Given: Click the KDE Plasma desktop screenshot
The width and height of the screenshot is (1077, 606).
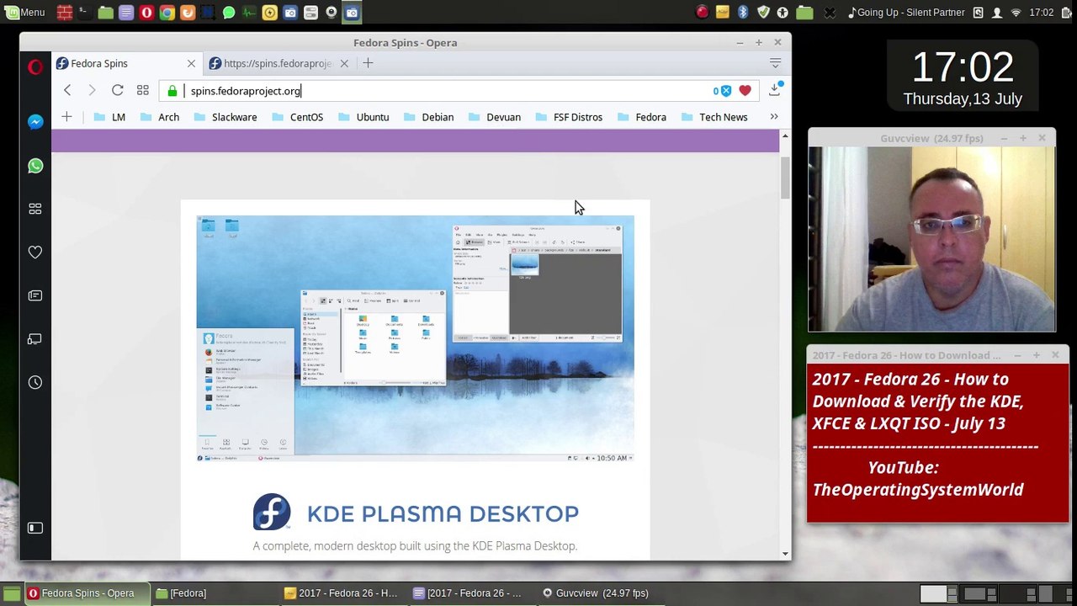Looking at the screenshot, I should (x=415, y=338).
